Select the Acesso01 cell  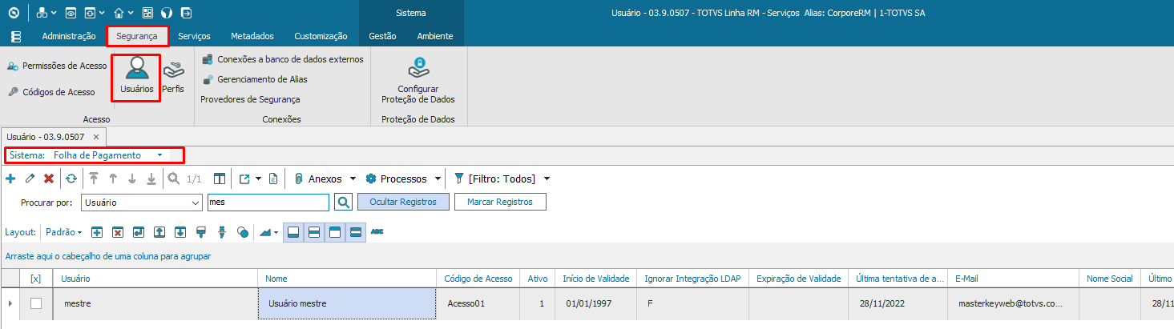coord(479,303)
